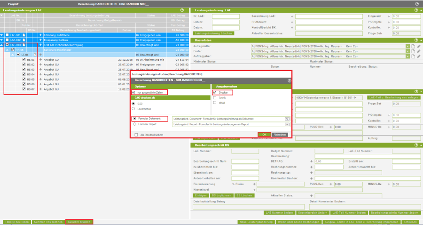
Task: Check the 'Als Standard sichern' option
Action: [x=136, y=134]
